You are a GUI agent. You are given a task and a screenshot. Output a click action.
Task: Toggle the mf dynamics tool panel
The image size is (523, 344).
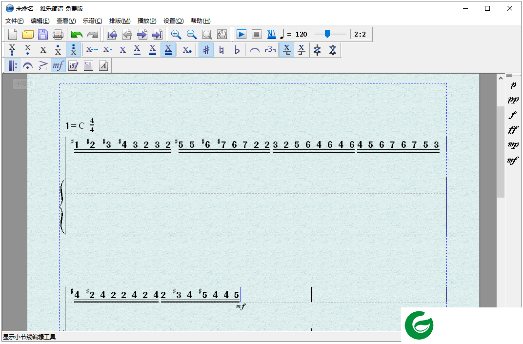58,66
